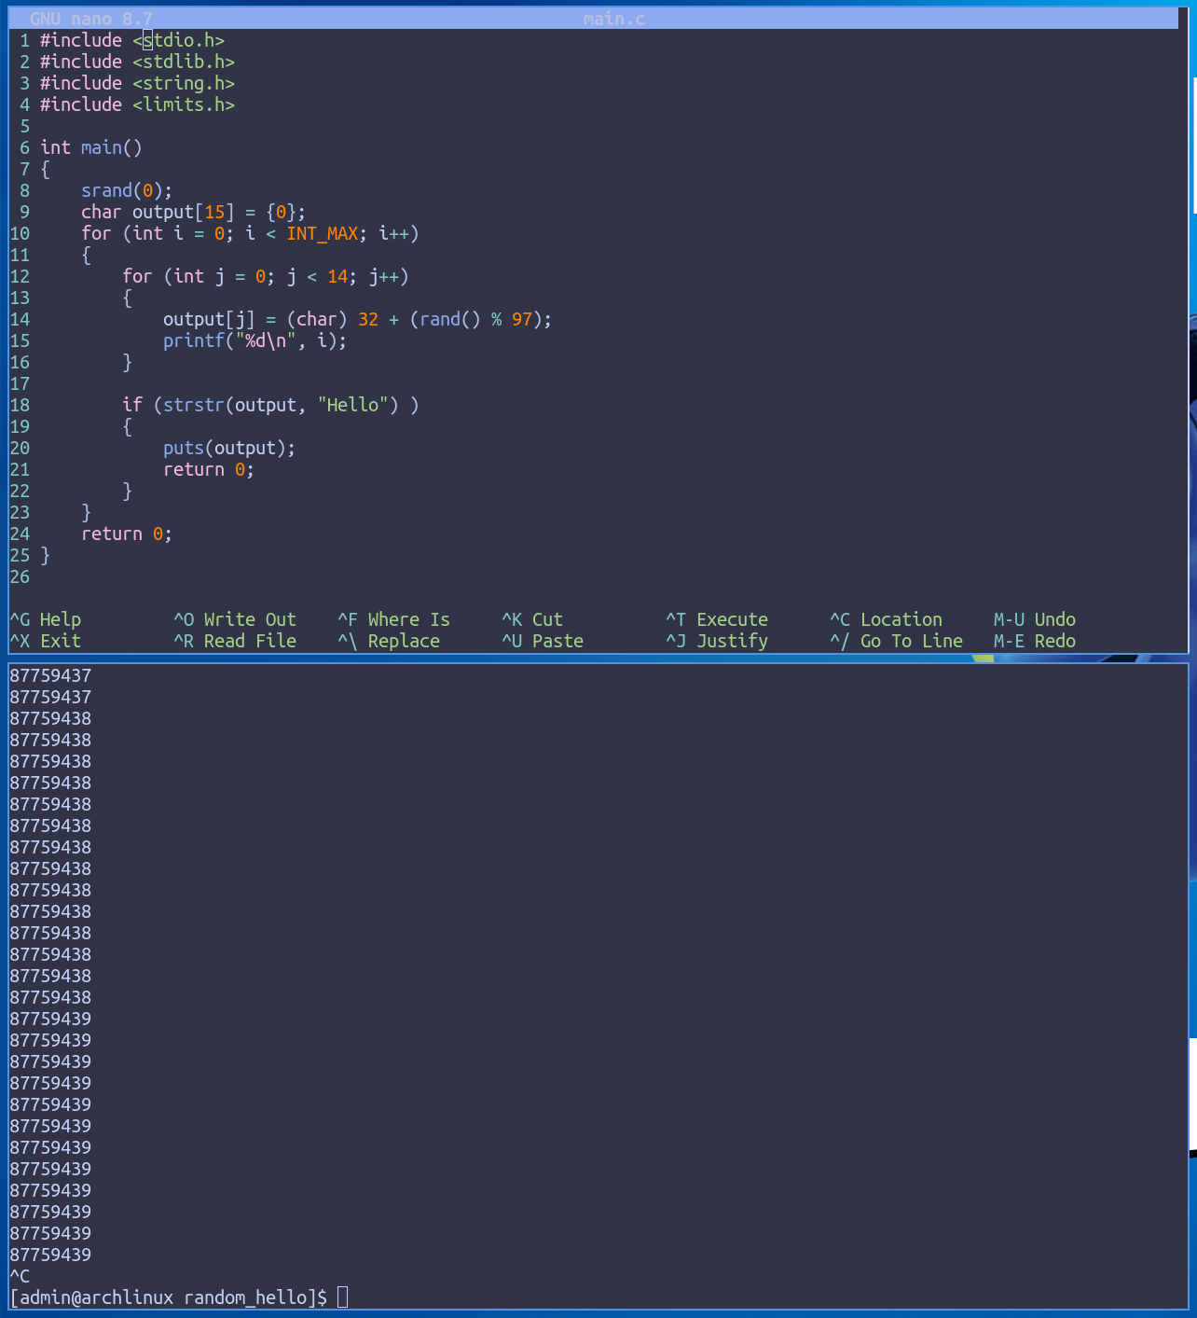Select the ^O Write Out shortcut
Viewport: 1197px width, 1318px height.
coord(235,619)
